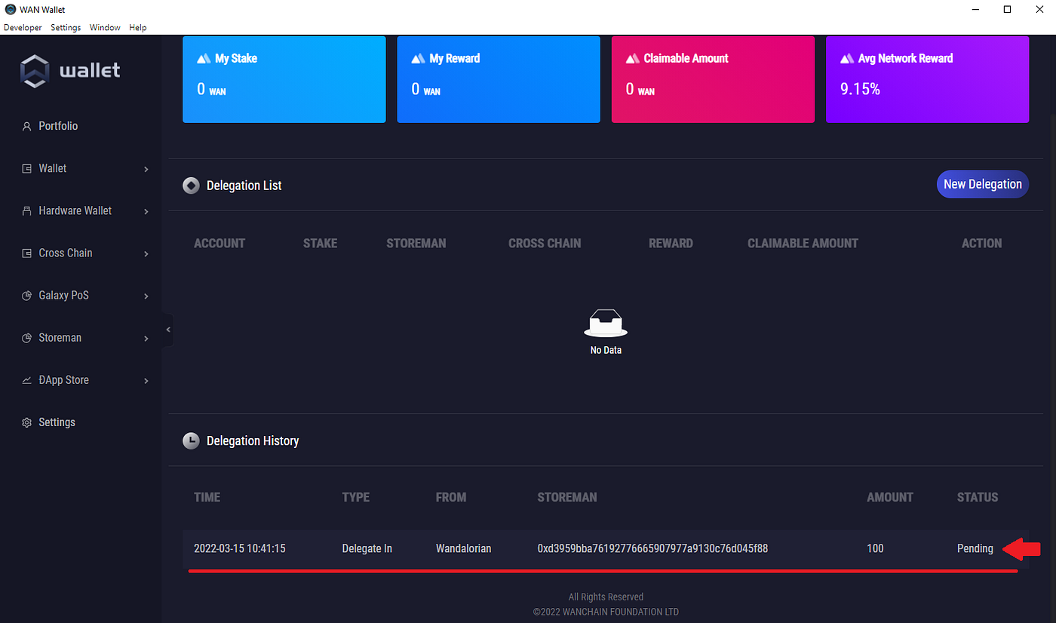Open Portfolio page from sidebar
This screenshot has width=1056, height=623.
tap(58, 126)
